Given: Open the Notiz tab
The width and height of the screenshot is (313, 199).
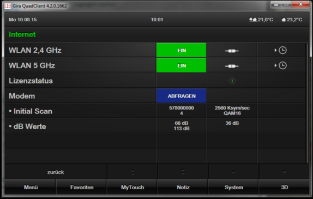Looking at the screenshot, I should 183,187.
